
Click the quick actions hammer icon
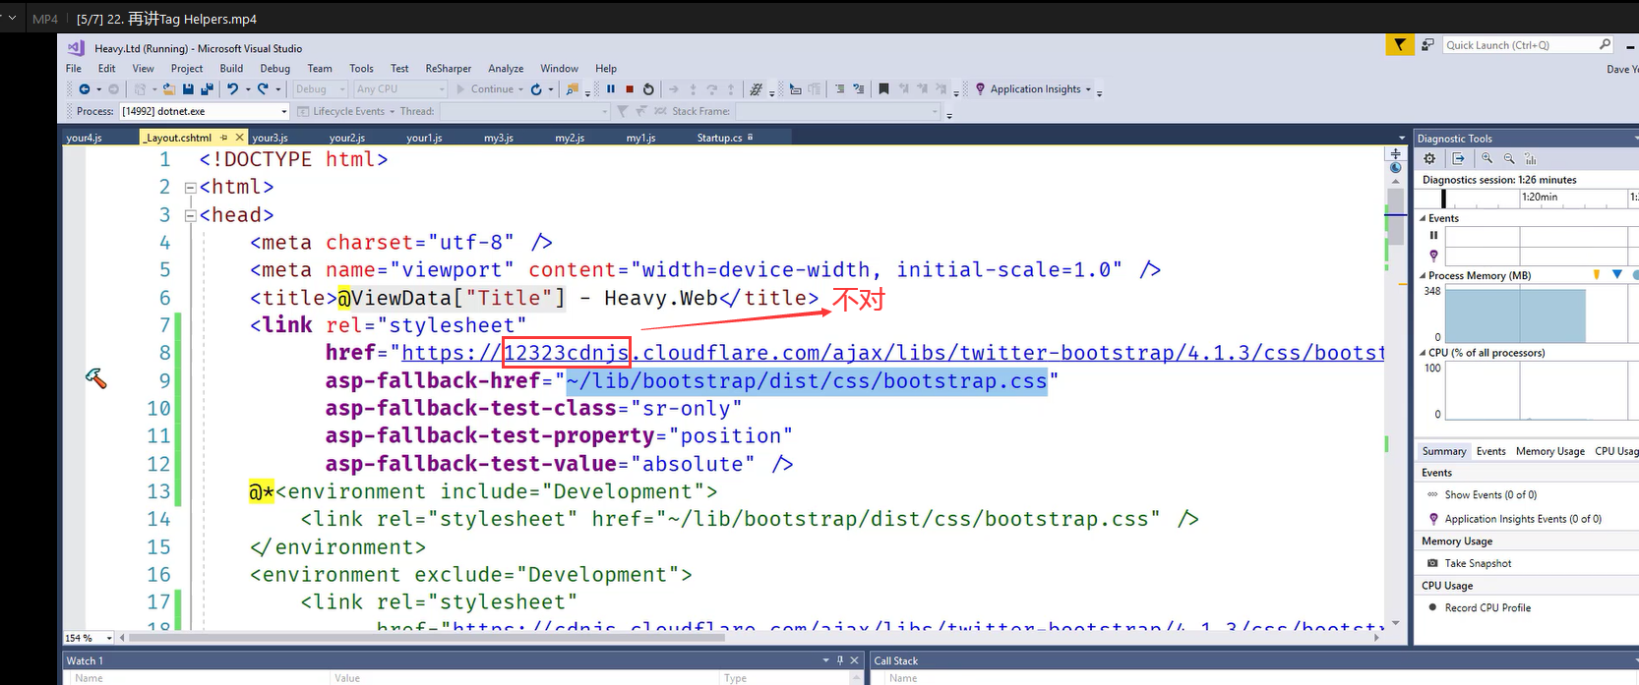point(95,378)
